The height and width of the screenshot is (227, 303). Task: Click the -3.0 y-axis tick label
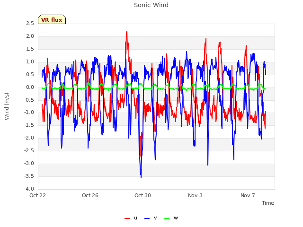coord(29,163)
